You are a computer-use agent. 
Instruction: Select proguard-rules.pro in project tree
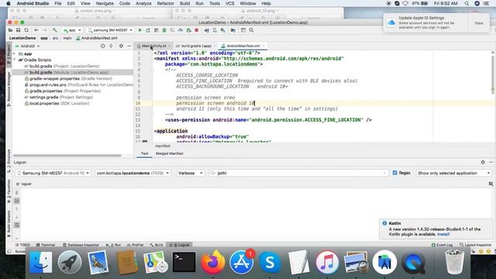coord(79,84)
